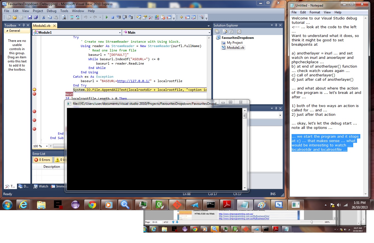Click Refresh icon in Solution Explorer
Viewport: 374px width, 243px height.
coord(231,31)
